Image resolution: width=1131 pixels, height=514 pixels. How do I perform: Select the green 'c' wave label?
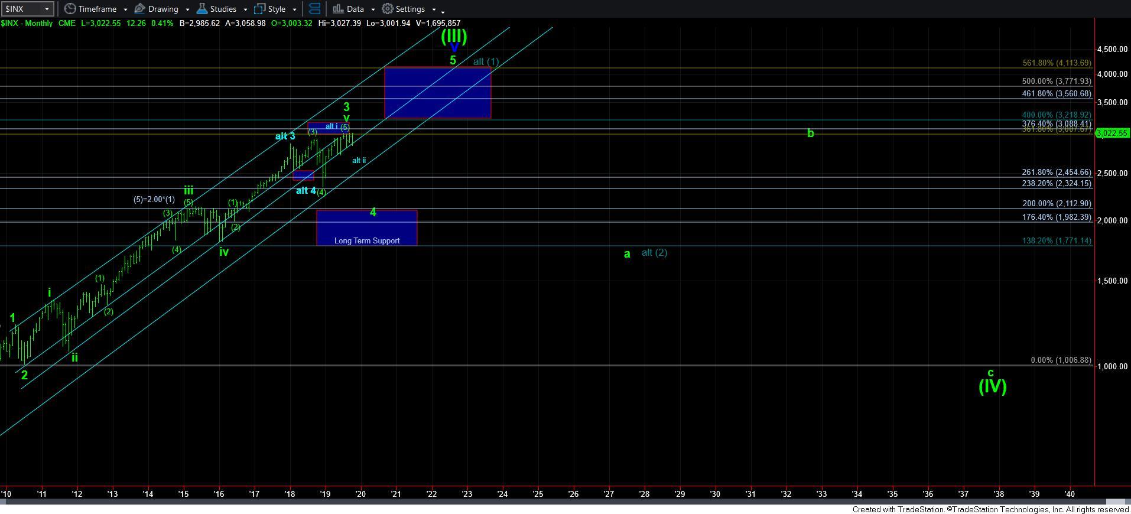tap(991, 373)
